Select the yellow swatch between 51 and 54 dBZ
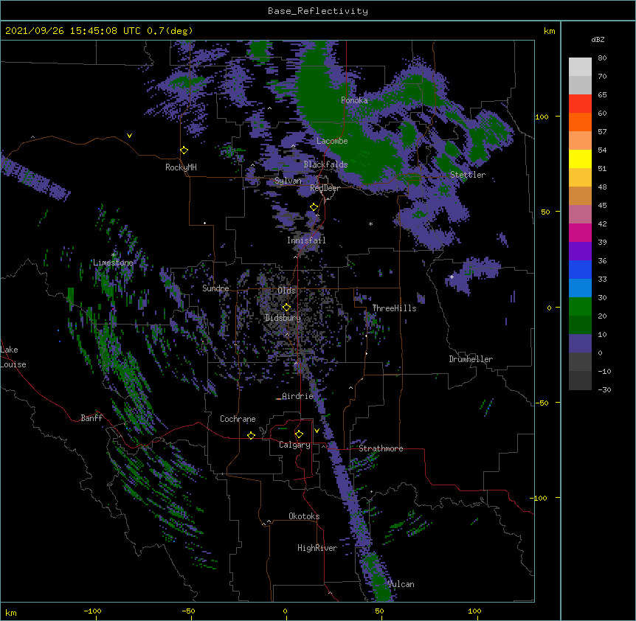 click(x=580, y=159)
